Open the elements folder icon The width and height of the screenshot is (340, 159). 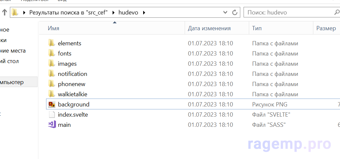(x=51, y=43)
